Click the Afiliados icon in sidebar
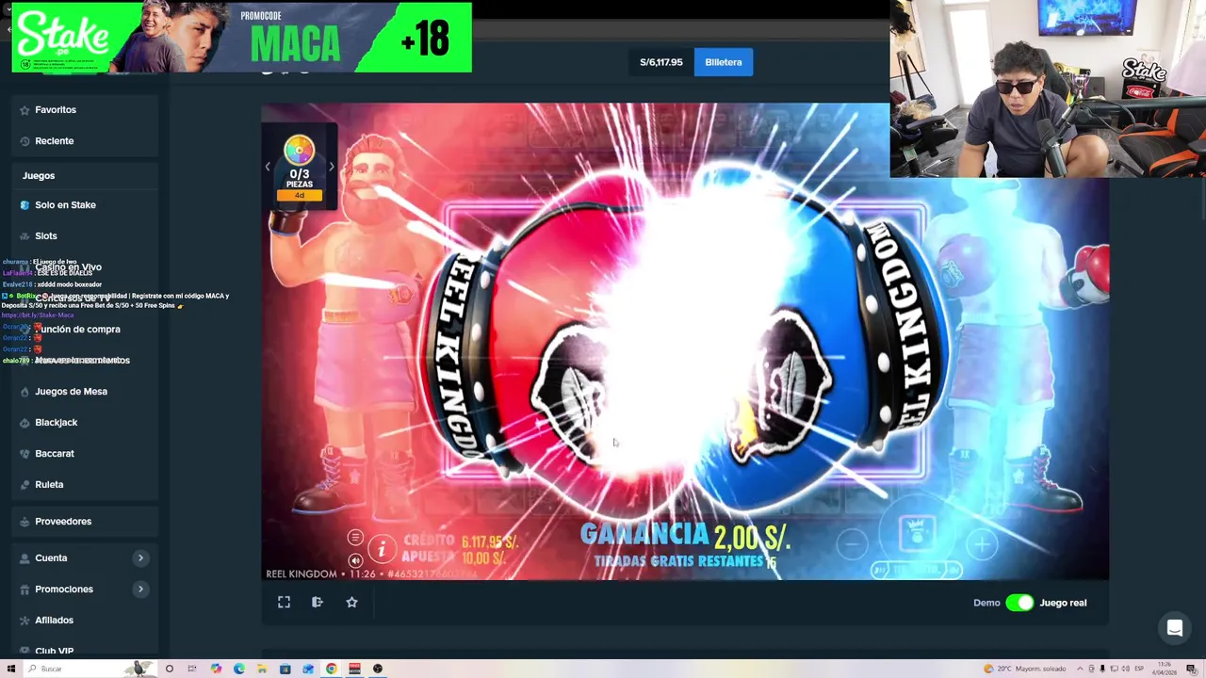 24,621
